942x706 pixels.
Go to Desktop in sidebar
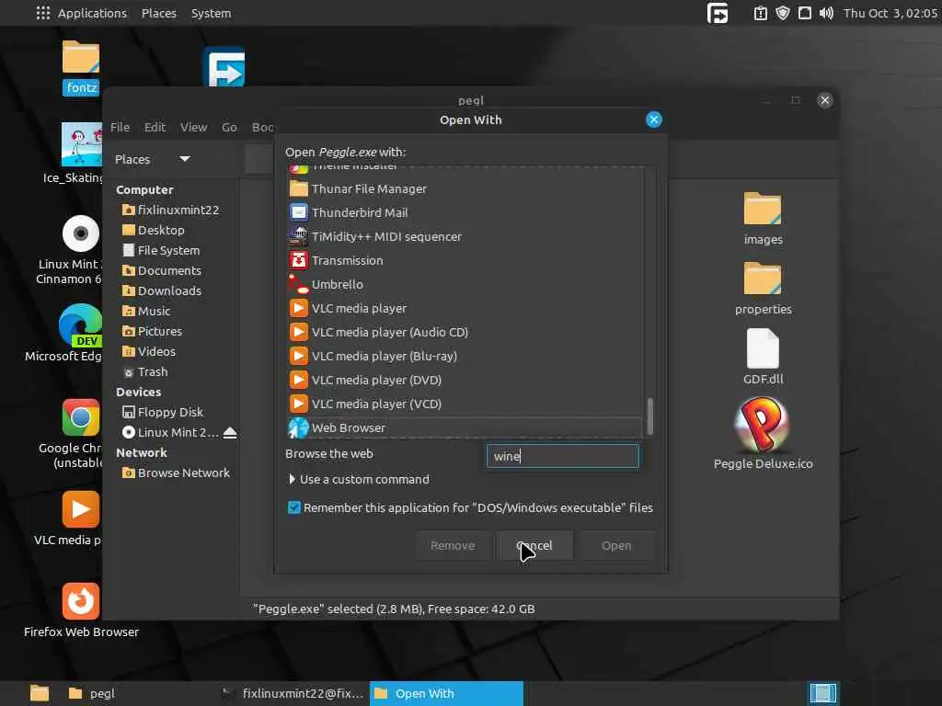[x=154, y=230]
